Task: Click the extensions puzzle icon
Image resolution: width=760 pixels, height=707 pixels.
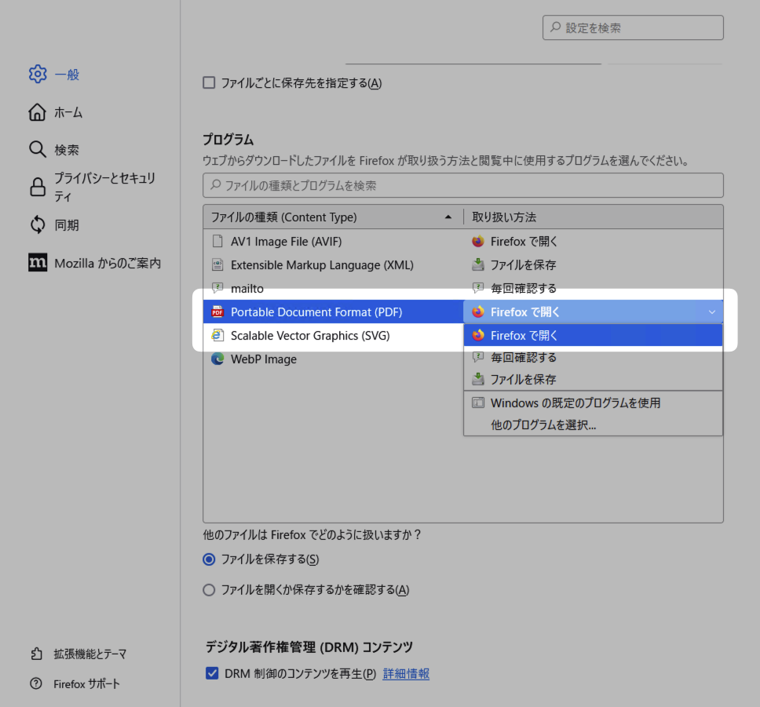Action: (x=36, y=654)
